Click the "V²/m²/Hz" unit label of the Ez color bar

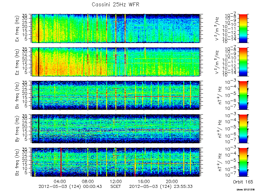pos(217,62)
